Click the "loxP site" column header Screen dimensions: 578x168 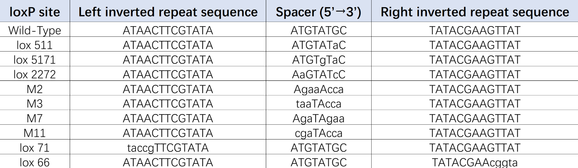(35, 12)
